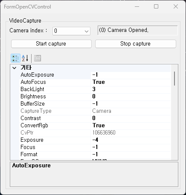Click the property grid vertical scrollbar thumb
Image resolution: width=186 pixels, height=195 pixels.
(x=174, y=79)
